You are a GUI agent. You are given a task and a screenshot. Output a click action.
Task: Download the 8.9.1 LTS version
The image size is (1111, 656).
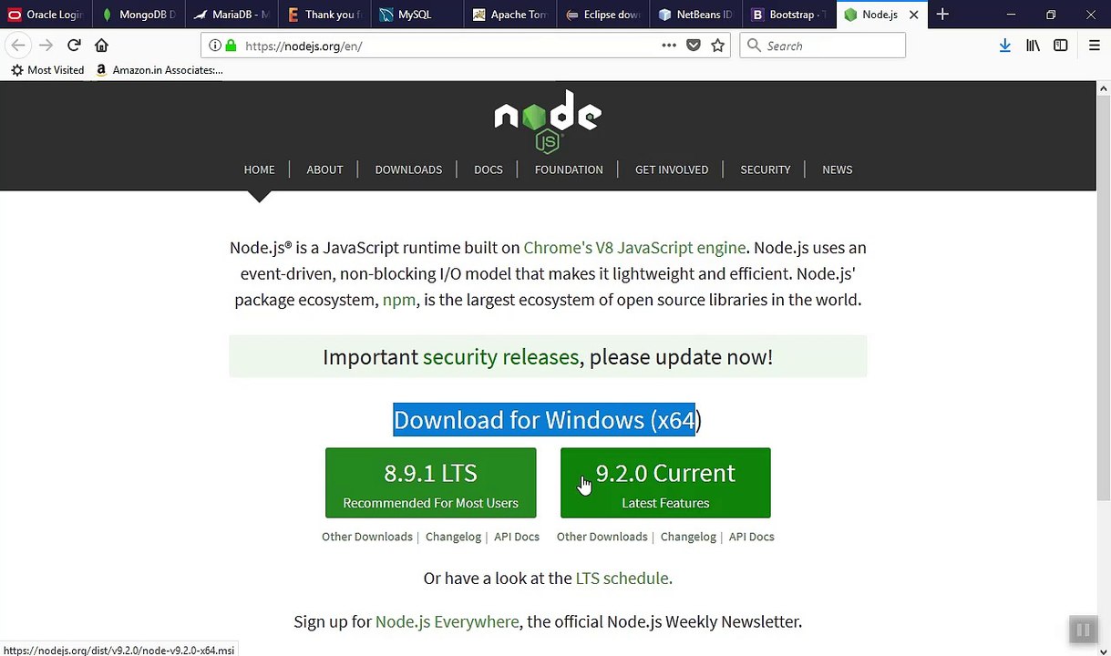click(x=430, y=483)
